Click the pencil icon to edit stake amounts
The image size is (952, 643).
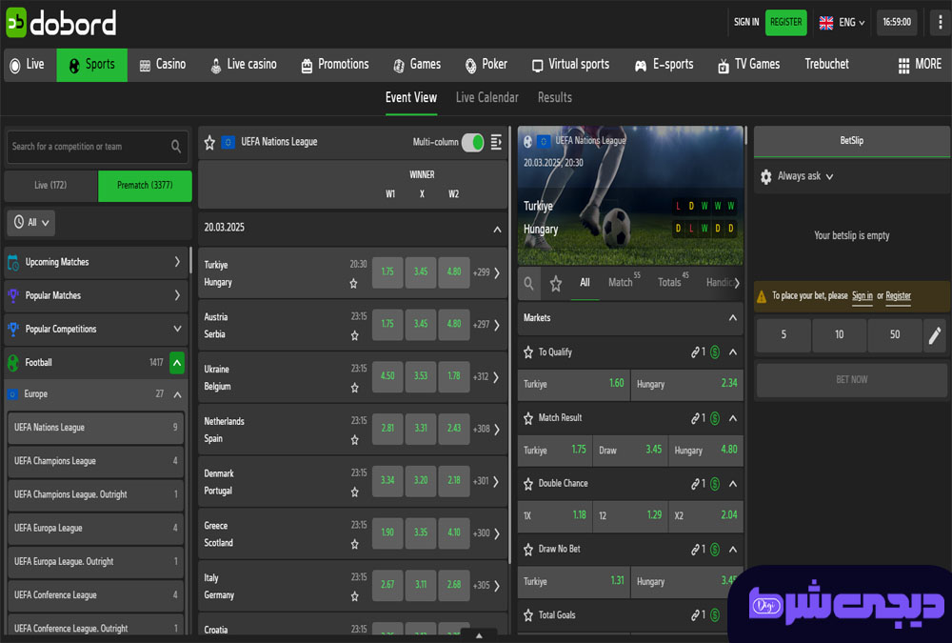tap(935, 335)
